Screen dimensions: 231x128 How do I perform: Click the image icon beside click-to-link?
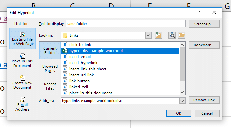(x=65, y=45)
